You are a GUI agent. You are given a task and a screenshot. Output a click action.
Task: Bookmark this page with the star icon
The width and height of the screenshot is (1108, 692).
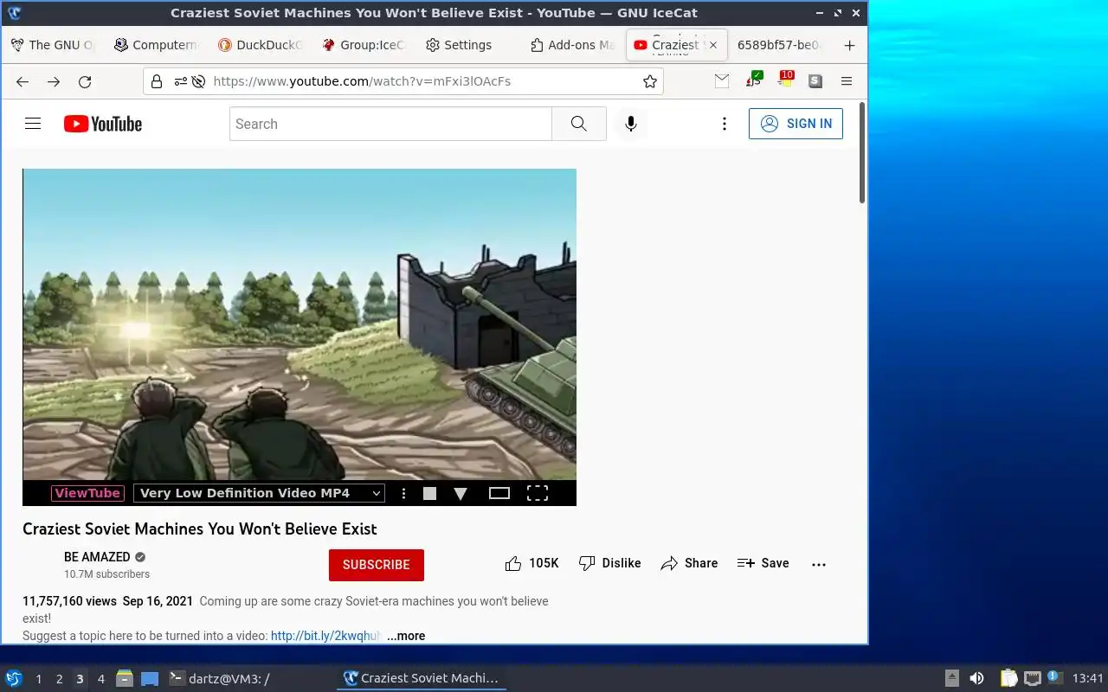650,81
